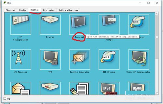Click the Dial-up label
The height and width of the screenshot is (104, 163).
coord(50,37)
